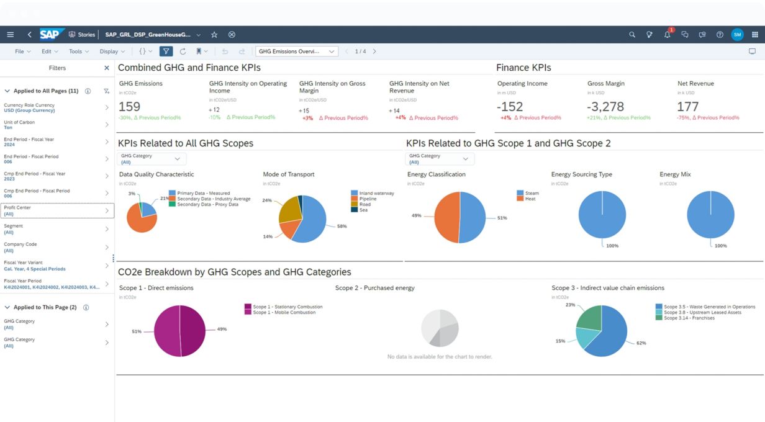Click the search magnifier icon
Viewport: 765px width, 422px height.
(632, 35)
